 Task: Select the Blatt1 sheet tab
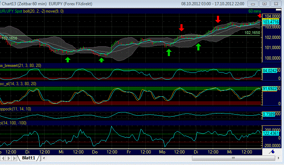pos(28,158)
